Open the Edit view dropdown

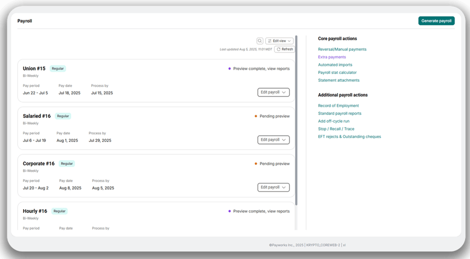click(280, 41)
